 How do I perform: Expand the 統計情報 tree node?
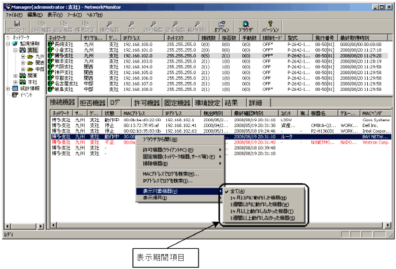tap(9, 88)
